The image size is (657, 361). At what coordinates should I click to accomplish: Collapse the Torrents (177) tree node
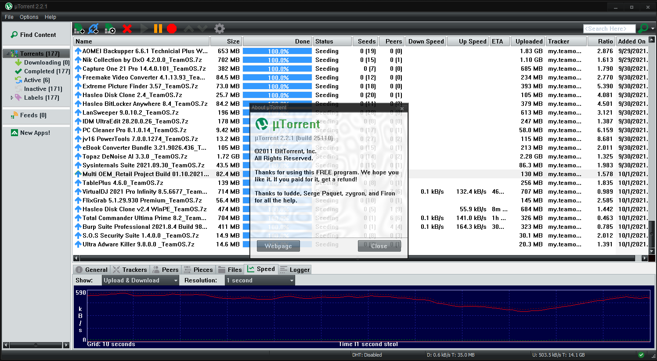click(x=7, y=54)
